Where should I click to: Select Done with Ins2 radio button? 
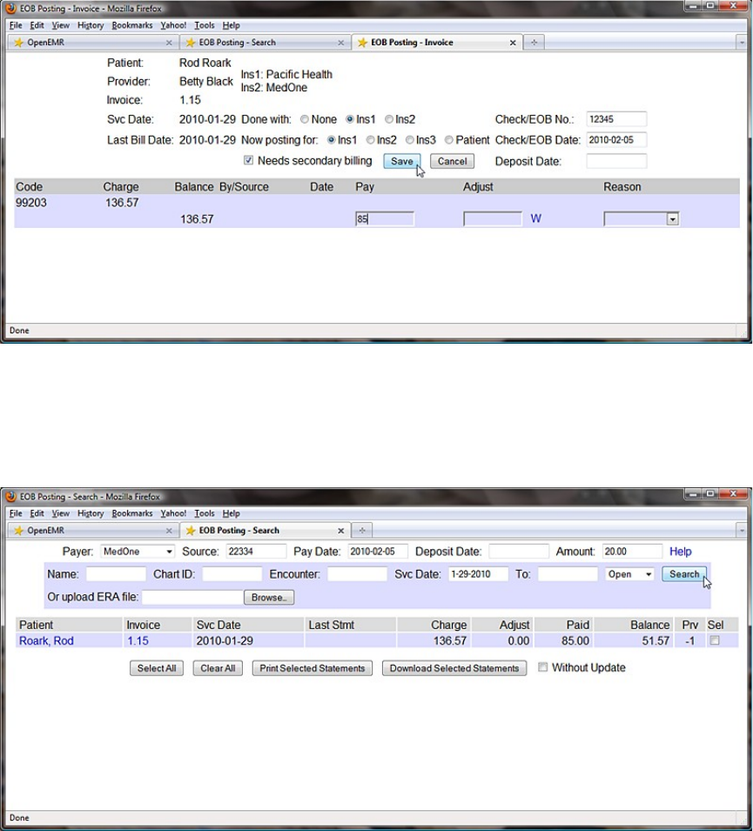389,120
